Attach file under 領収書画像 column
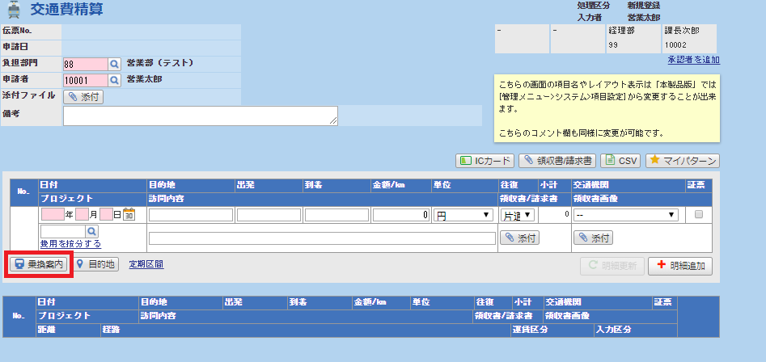 [593, 238]
